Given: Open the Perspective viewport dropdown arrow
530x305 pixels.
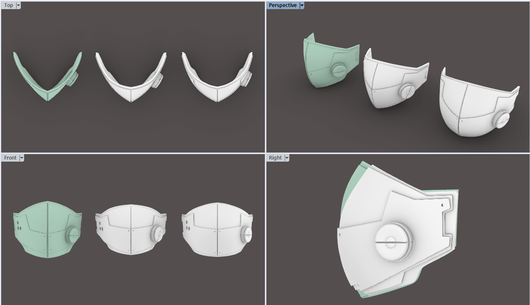Looking at the screenshot, I should pos(302,5).
